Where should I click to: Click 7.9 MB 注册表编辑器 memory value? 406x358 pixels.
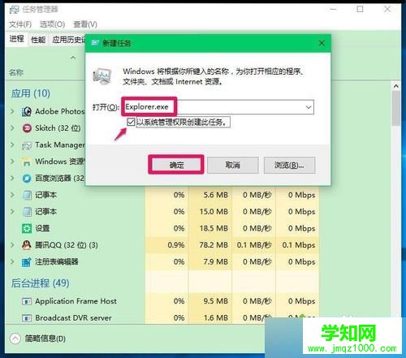click(216, 261)
